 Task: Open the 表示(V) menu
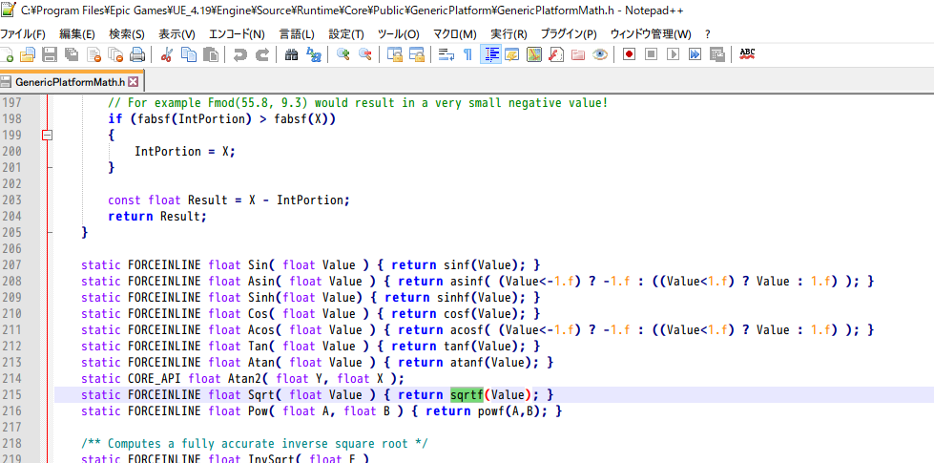(176, 34)
